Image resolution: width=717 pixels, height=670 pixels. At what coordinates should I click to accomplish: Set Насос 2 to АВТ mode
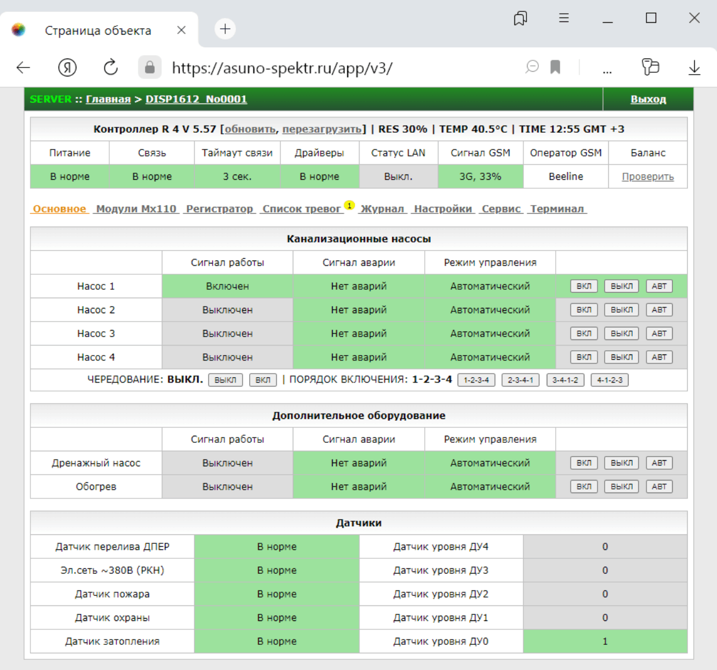659,310
